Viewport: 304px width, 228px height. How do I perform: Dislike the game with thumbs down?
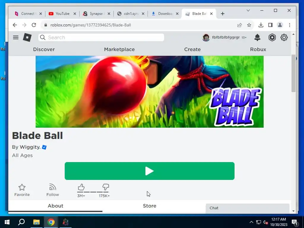106,187
